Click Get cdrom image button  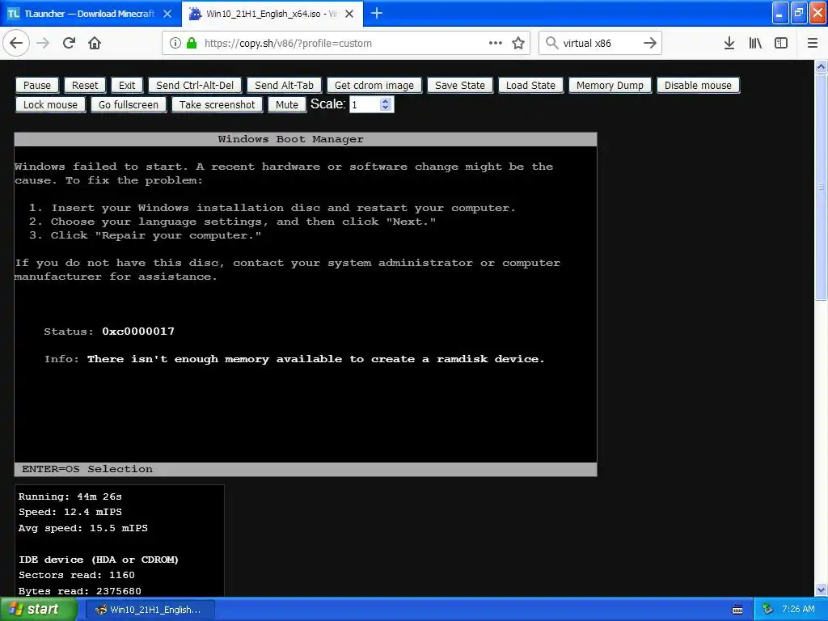click(374, 85)
